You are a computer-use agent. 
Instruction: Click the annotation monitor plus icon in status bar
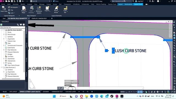162,92
